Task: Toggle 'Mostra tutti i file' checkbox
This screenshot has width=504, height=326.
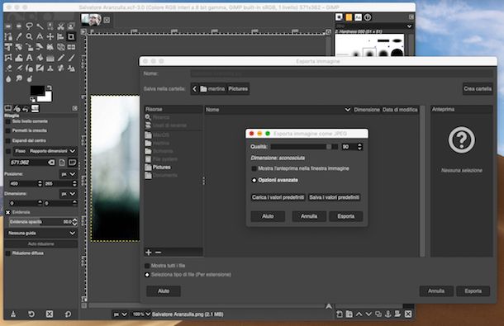Action: coord(147,266)
